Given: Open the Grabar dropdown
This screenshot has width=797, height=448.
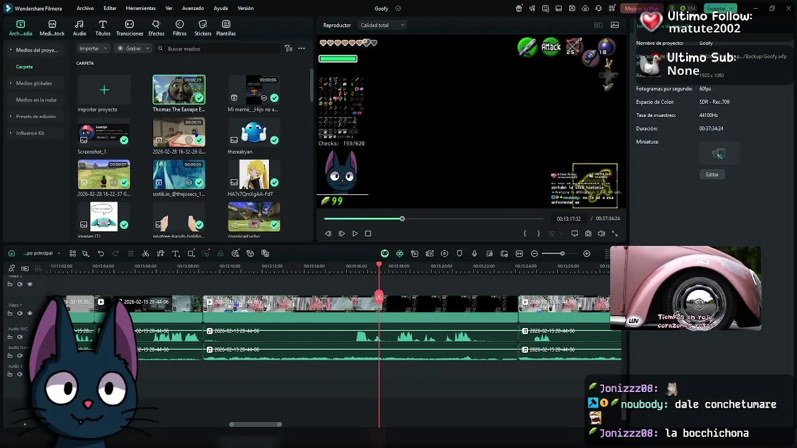Looking at the screenshot, I should [x=133, y=49].
